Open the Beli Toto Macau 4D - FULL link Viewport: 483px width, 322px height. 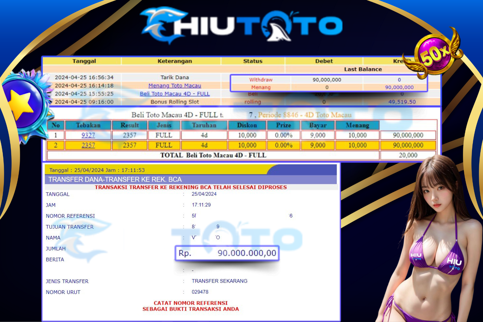175,94
